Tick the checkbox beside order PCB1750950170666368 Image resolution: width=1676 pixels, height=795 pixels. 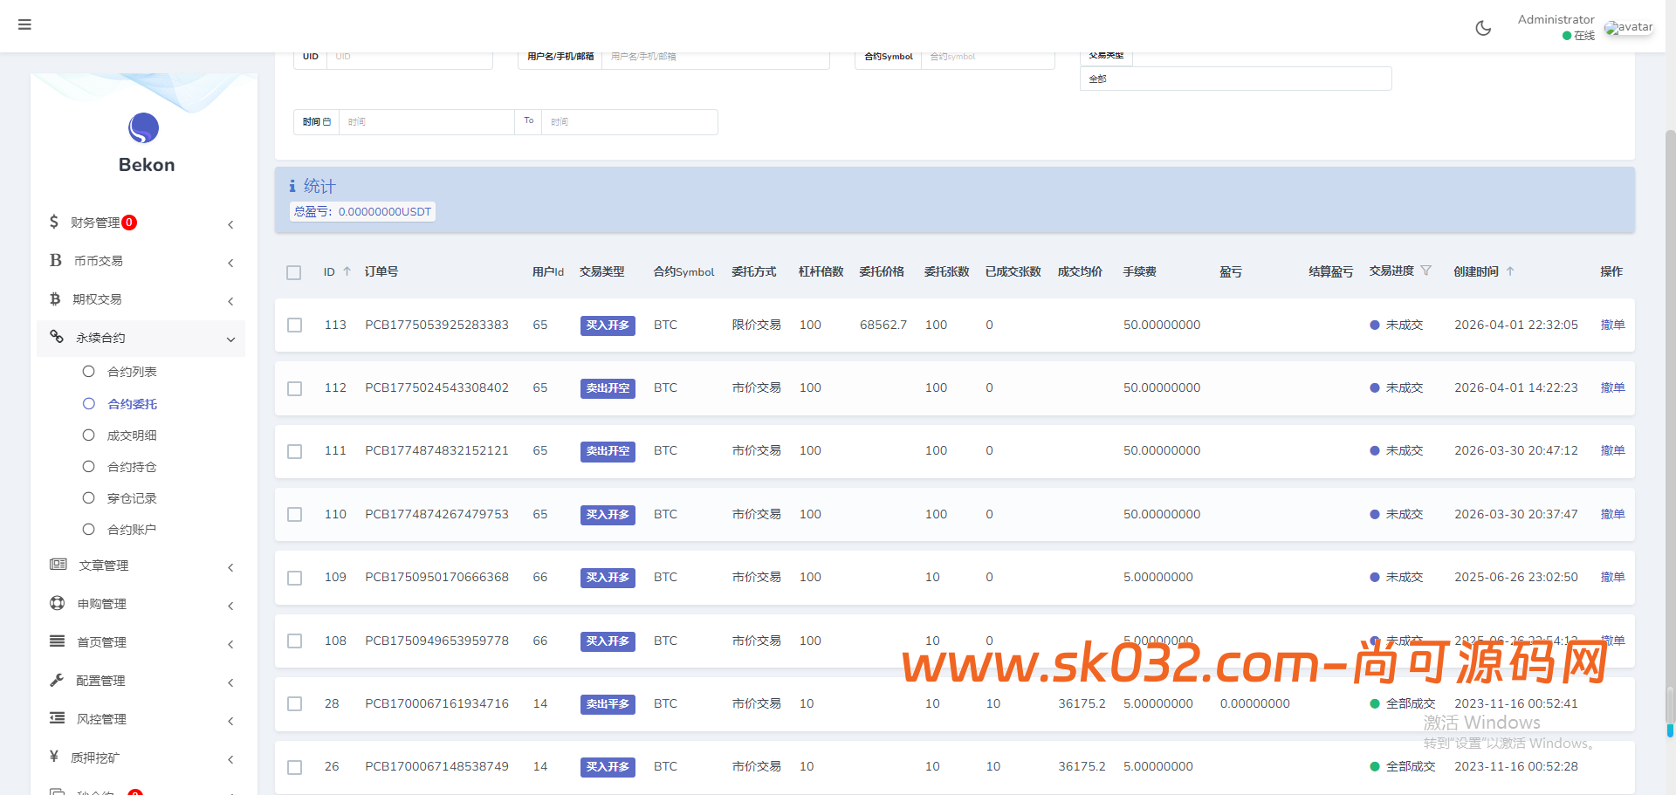pyautogui.click(x=294, y=578)
